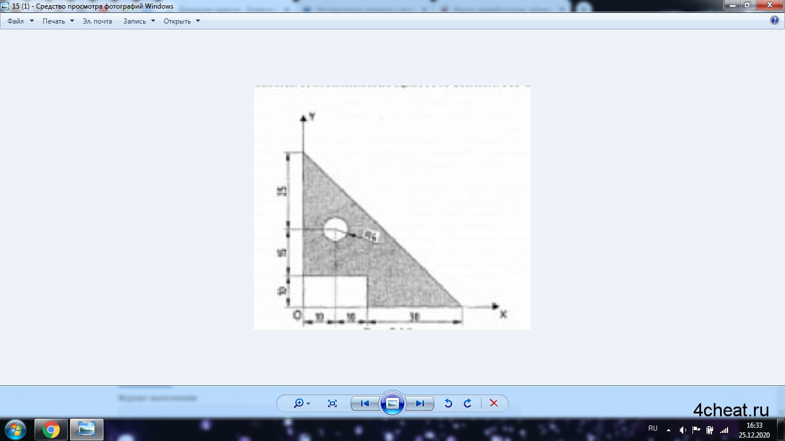Click the fit to window (actual size) icon

coord(332,403)
